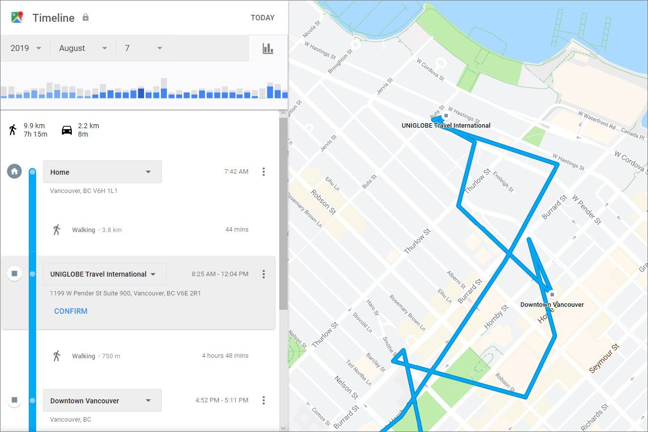Open the bar chart view icon
The height and width of the screenshot is (432, 648).
pos(268,48)
